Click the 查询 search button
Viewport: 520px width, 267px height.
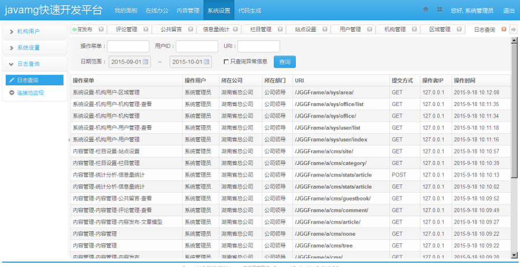point(284,62)
